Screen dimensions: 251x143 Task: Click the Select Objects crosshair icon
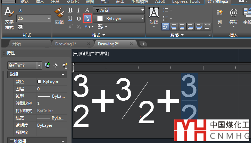tap(56, 65)
